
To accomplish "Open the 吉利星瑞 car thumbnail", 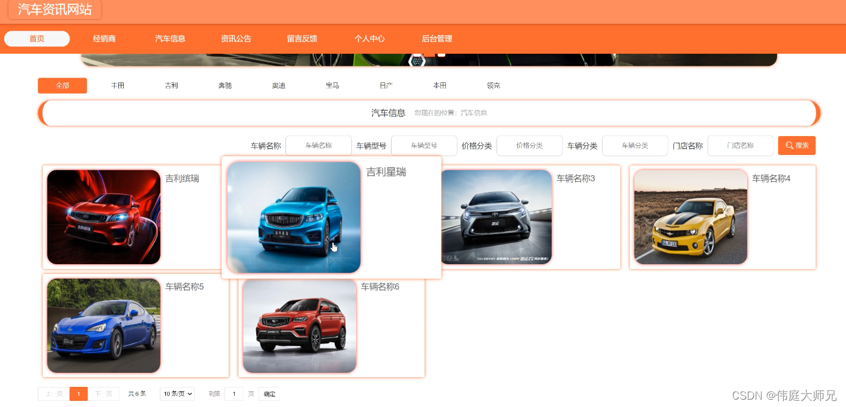I will coord(293,217).
